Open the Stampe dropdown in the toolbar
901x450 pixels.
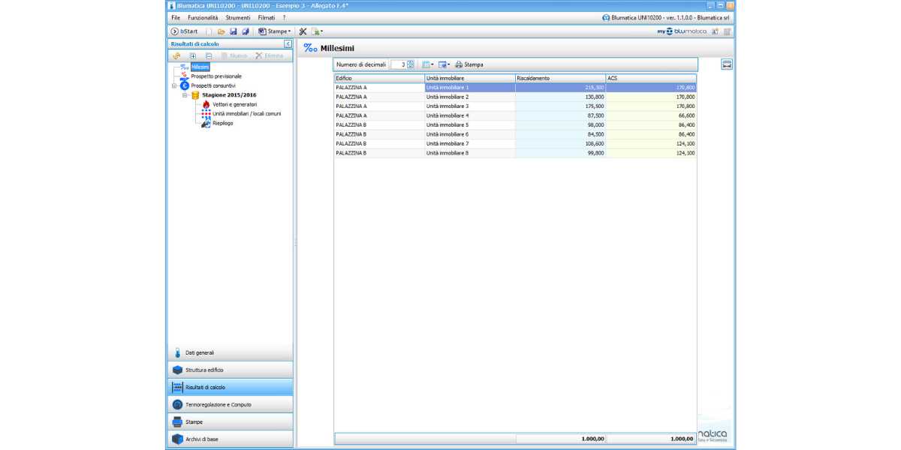(274, 31)
